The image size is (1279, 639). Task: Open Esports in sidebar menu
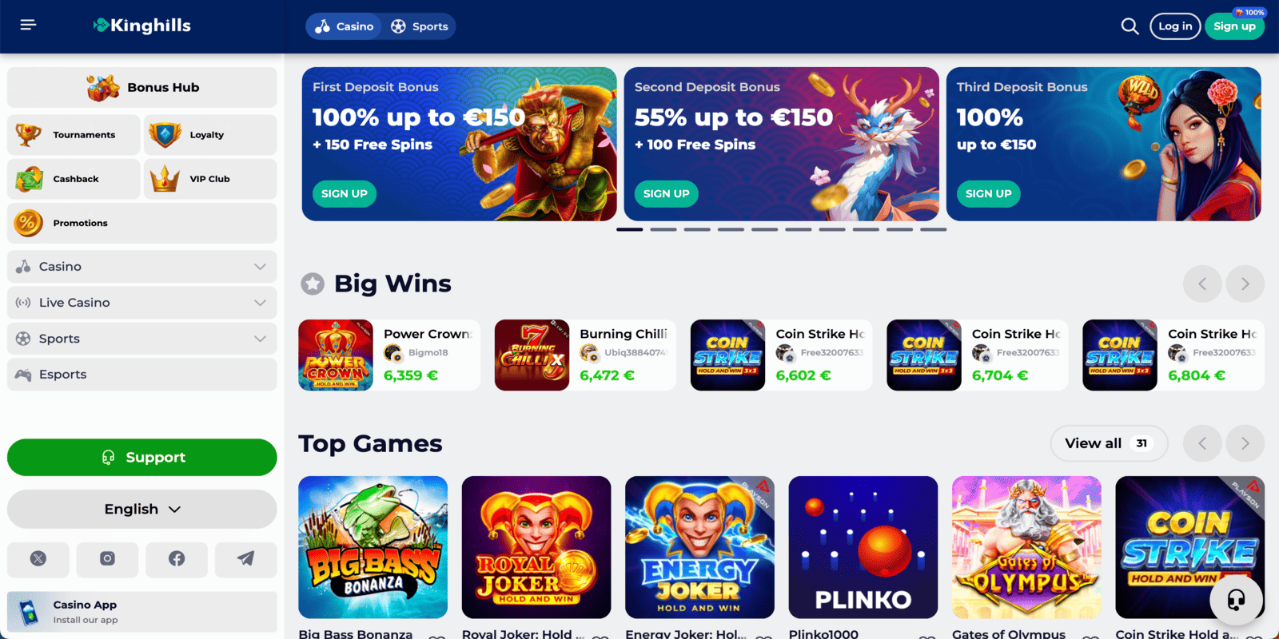(142, 375)
